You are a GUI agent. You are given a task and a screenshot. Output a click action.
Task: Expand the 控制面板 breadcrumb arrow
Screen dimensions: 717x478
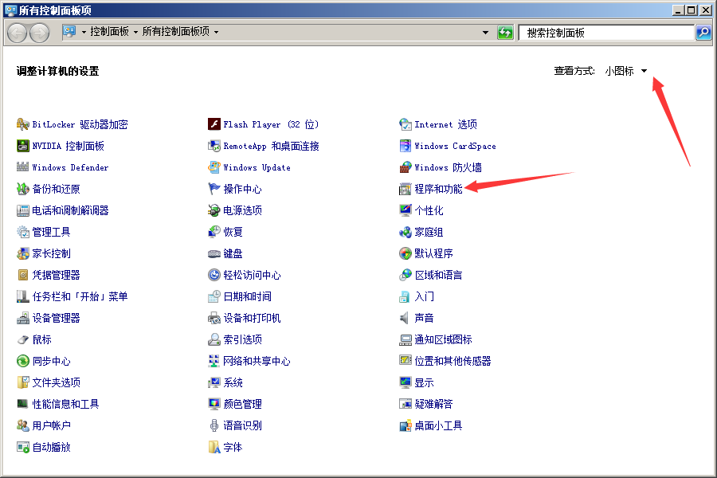coord(135,32)
